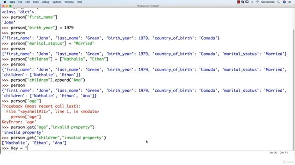Viewport: 295px width, 165px height.
Task: Zoom the Python Shell window
Action: tap(10, 6)
